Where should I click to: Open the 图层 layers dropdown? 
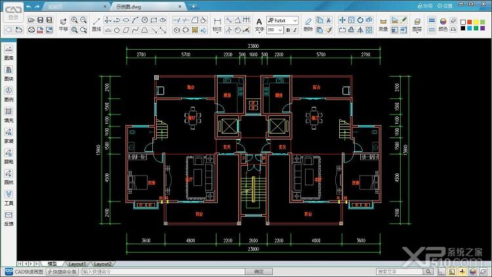coord(417,25)
